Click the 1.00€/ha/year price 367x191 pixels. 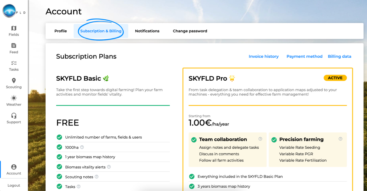pos(209,123)
